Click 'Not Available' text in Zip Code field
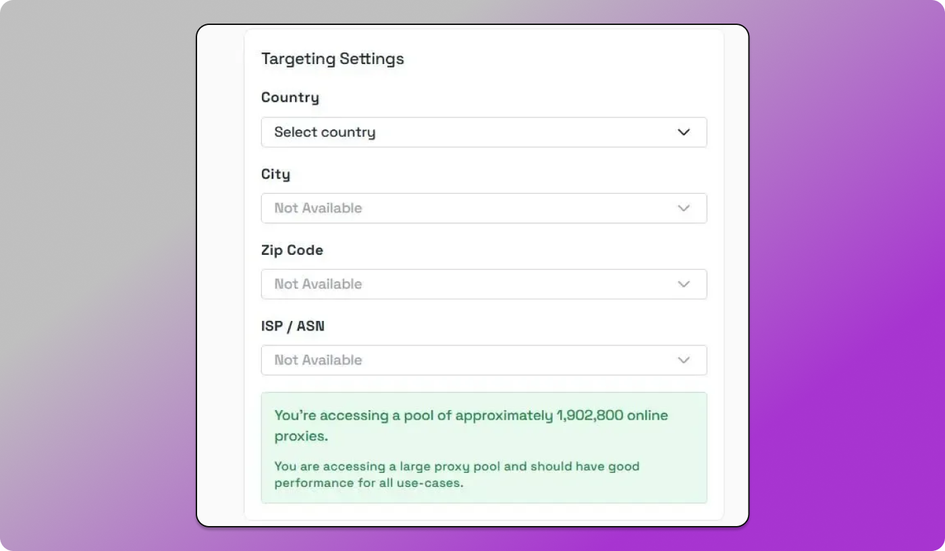The height and width of the screenshot is (551, 945). (318, 284)
